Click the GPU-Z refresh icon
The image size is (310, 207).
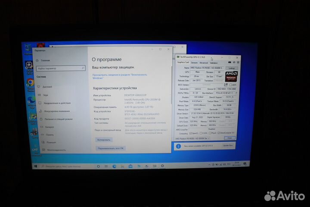234,63
